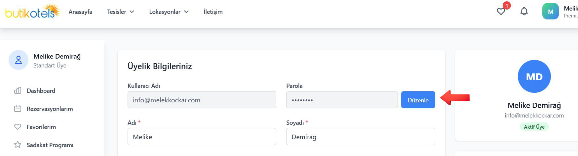Image resolution: width=578 pixels, height=156 pixels.
Task: Click the Sadakat Programı star icon
Action: click(x=18, y=145)
